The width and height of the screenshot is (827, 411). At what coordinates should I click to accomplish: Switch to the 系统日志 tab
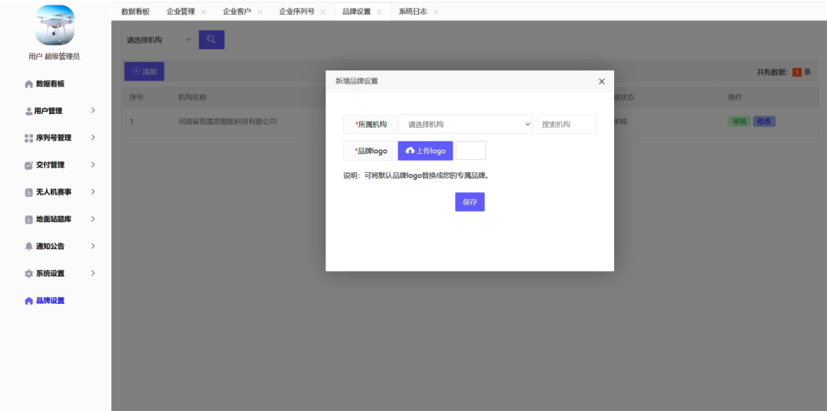coord(411,11)
